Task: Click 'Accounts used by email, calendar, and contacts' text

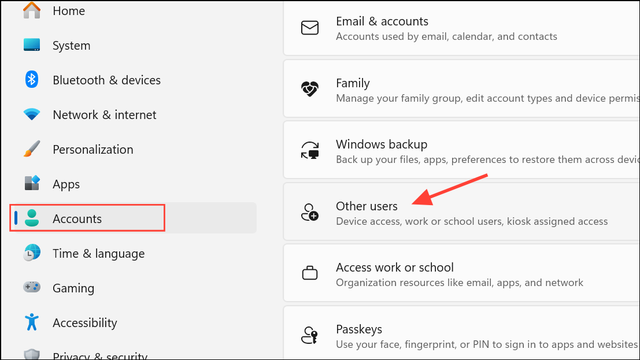Action: (446, 36)
